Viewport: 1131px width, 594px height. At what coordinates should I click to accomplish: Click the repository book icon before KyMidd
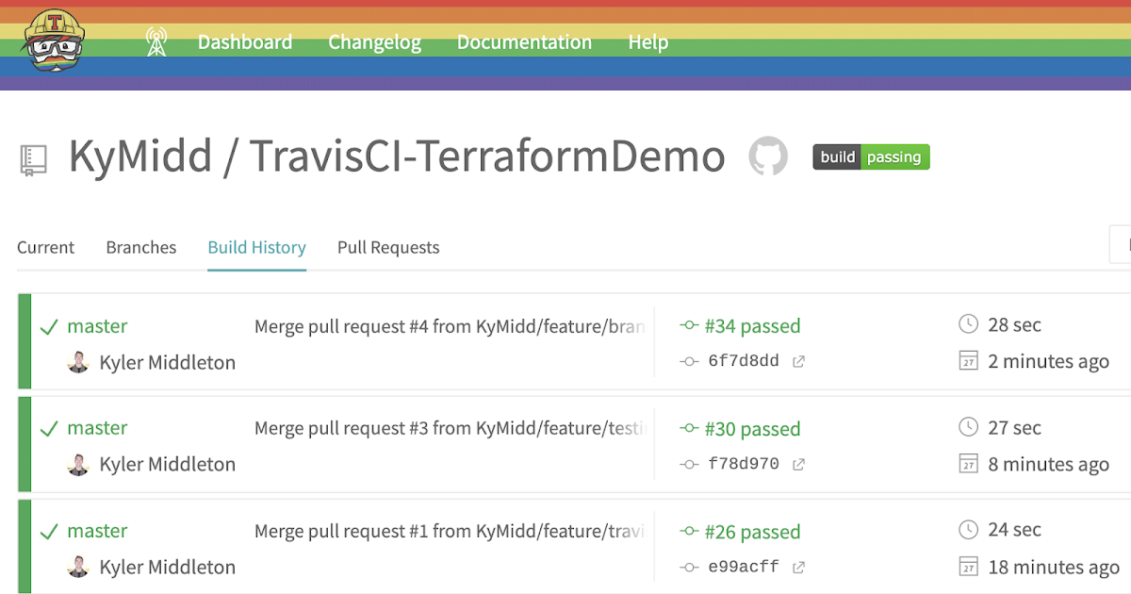32,157
